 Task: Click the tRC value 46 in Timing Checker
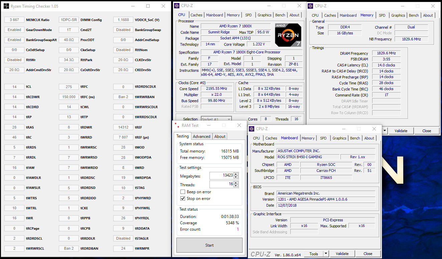[x=14, y=137]
